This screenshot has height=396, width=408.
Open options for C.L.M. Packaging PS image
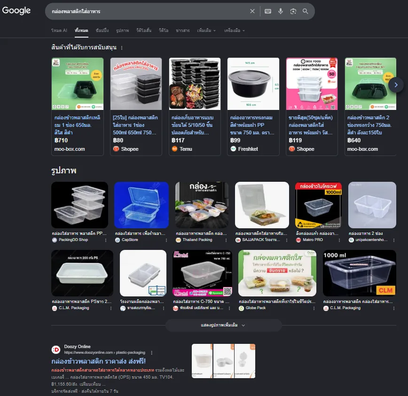click(x=111, y=308)
